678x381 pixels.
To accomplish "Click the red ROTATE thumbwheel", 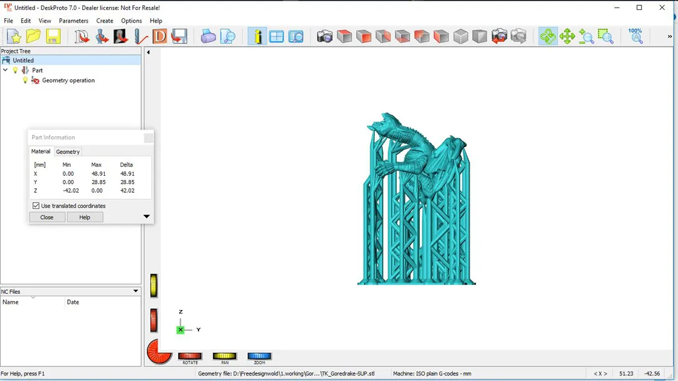I will [190, 356].
